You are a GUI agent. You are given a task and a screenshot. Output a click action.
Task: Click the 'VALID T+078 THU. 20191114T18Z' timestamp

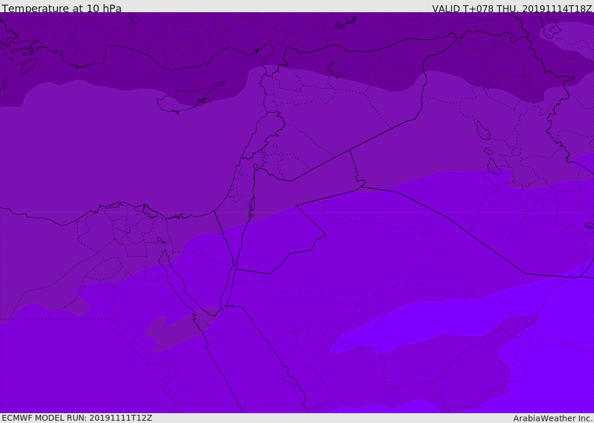click(512, 9)
